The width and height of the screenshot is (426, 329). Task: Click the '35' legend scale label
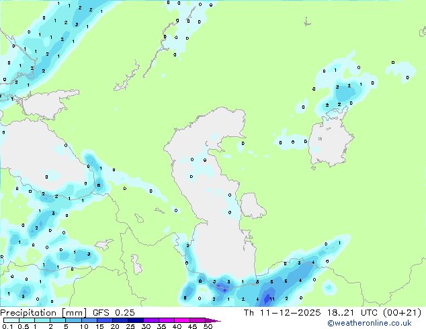161,326
